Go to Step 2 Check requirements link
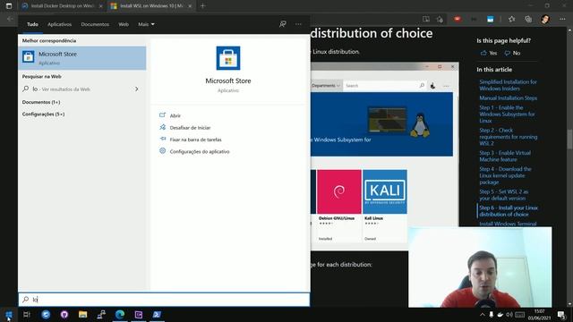Image resolution: width=573 pixels, height=322 pixels. (508, 137)
